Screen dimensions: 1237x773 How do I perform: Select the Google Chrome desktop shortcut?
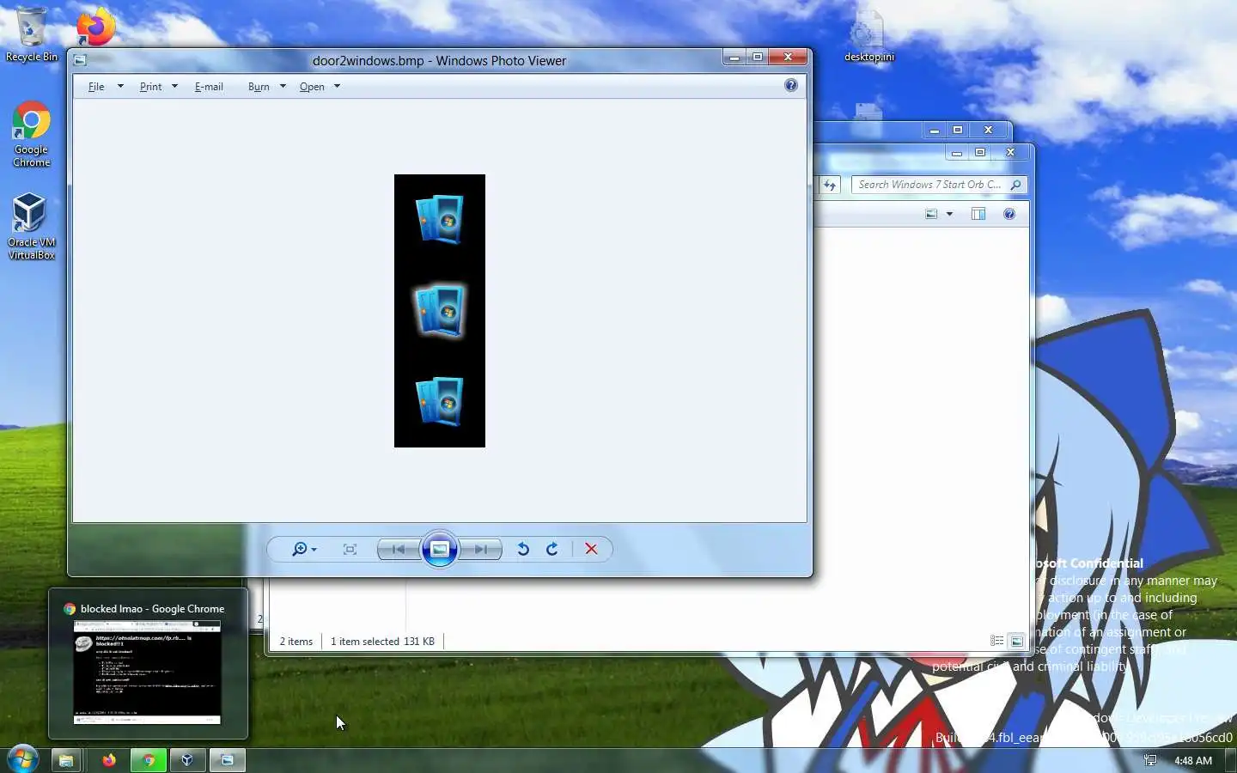pyautogui.click(x=31, y=135)
